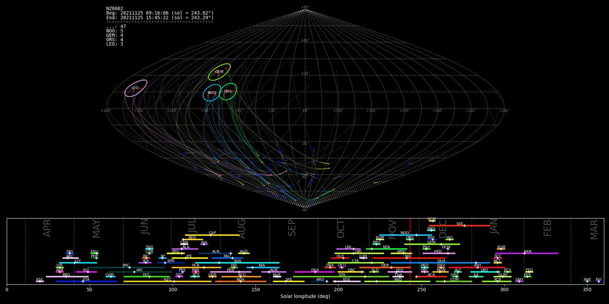Image resolution: width=609 pixels, height=304 pixels.
Task: Click the sporadic count line showing 47
Action: coord(116,26)
